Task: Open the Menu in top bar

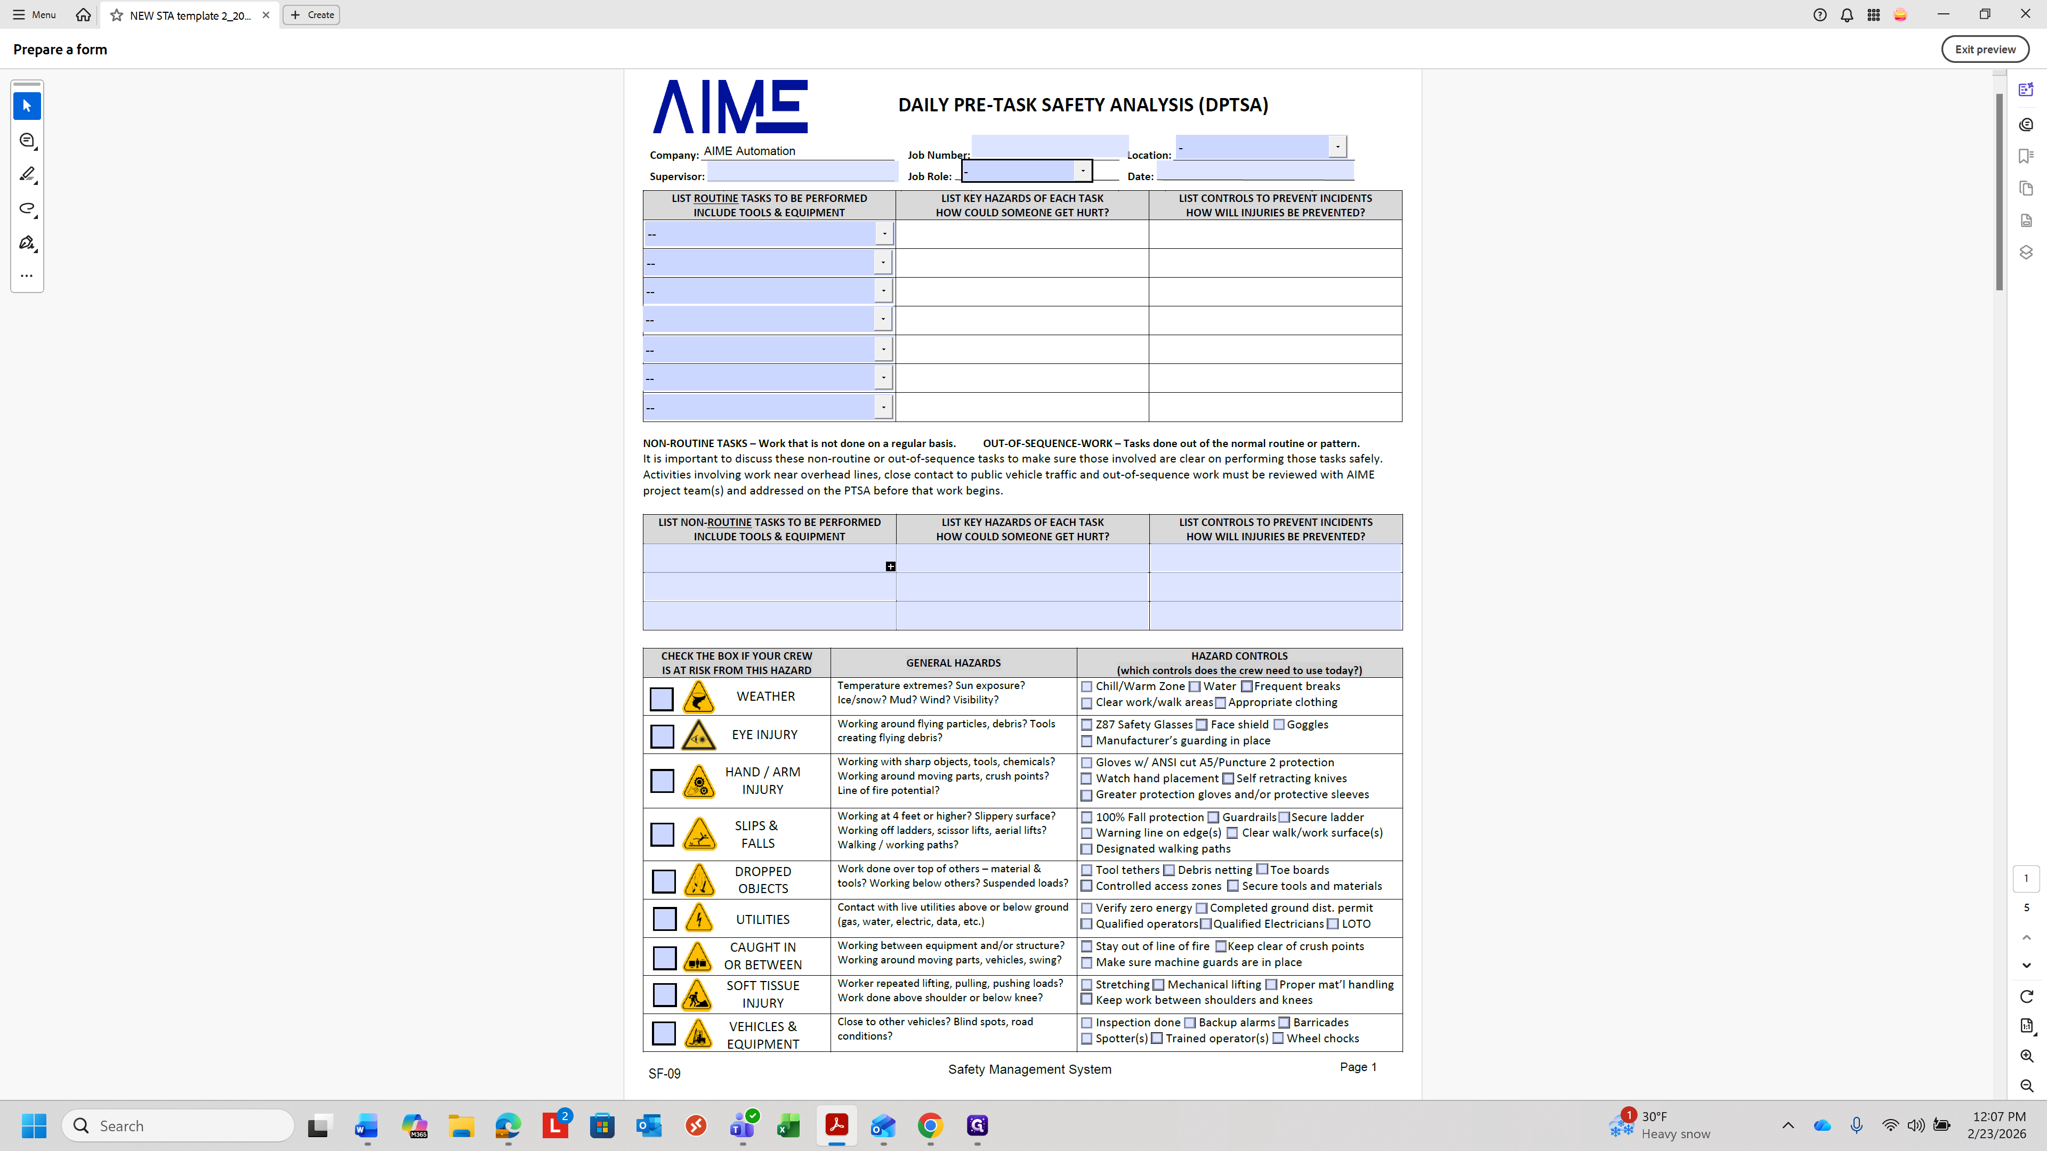Action: tap(34, 14)
